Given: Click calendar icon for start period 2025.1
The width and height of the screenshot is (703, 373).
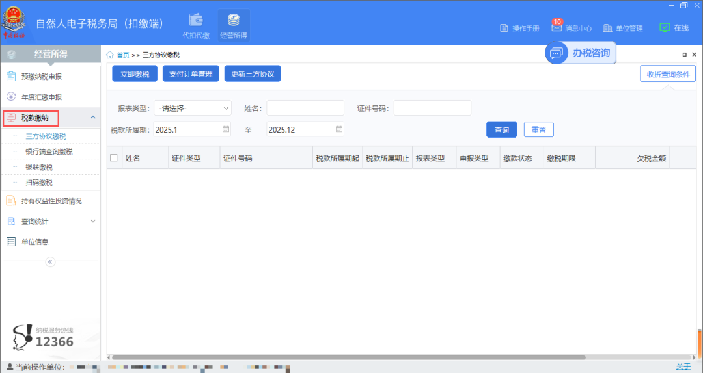Looking at the screenshot, I should point(226,129).
